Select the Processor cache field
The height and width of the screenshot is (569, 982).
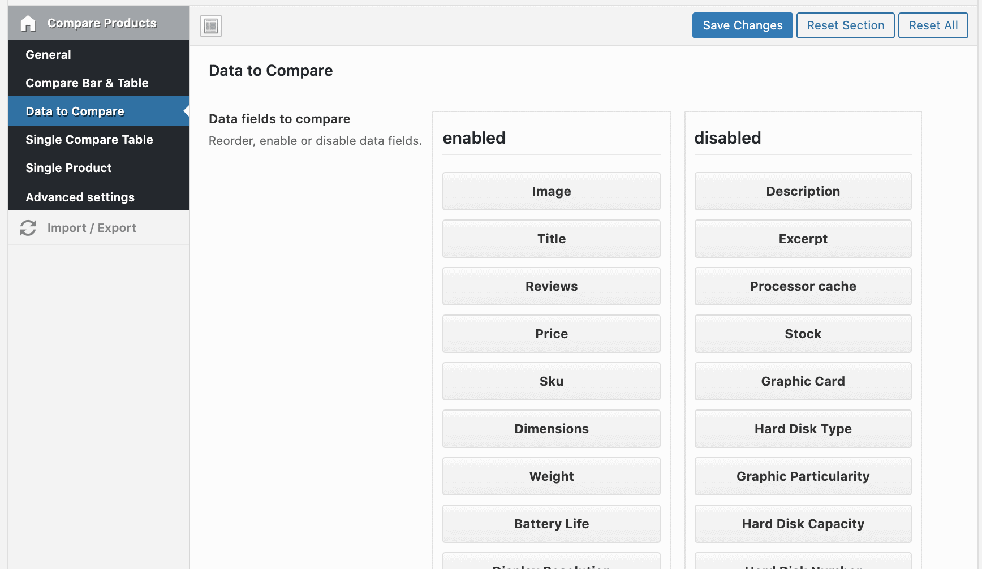[803, 286]
